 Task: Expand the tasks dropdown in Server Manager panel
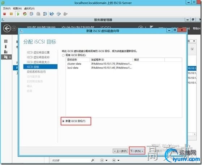(194, 41)
